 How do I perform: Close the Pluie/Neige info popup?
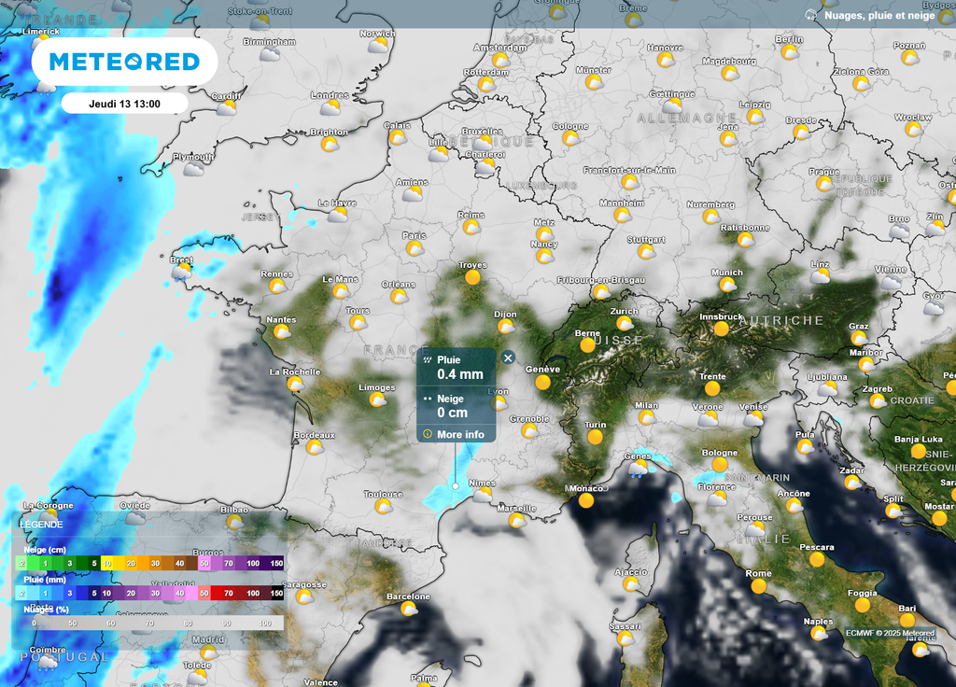(x=508, y=358)
